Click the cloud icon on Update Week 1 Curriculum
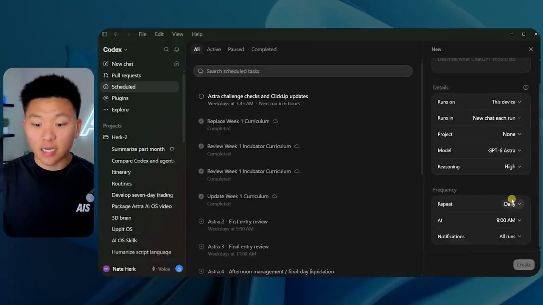This screenshot has height=305, width=543. point(274,196)
